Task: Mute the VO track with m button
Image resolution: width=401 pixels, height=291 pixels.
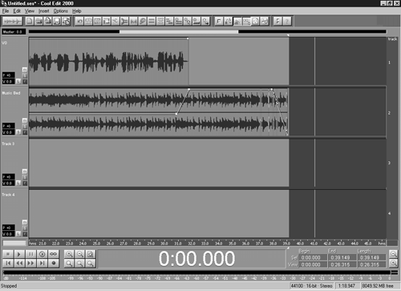Action: [x=25, y=70]
